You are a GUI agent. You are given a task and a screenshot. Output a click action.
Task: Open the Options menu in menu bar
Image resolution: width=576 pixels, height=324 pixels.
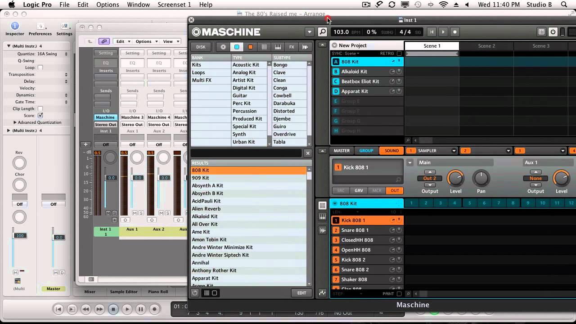pos(108,4)
